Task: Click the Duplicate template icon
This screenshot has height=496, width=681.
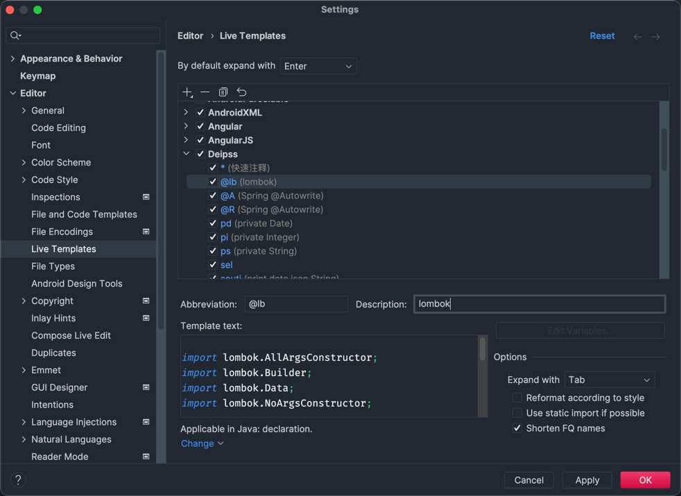Action: [223, 92]
